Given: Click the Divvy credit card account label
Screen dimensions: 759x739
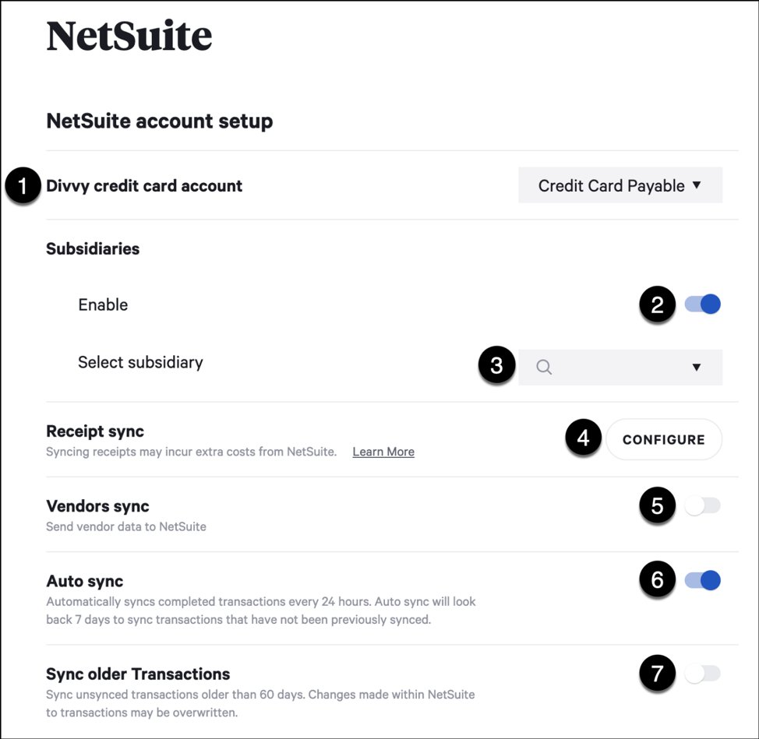Looking at the screenshot, I should tap(145, 186).
